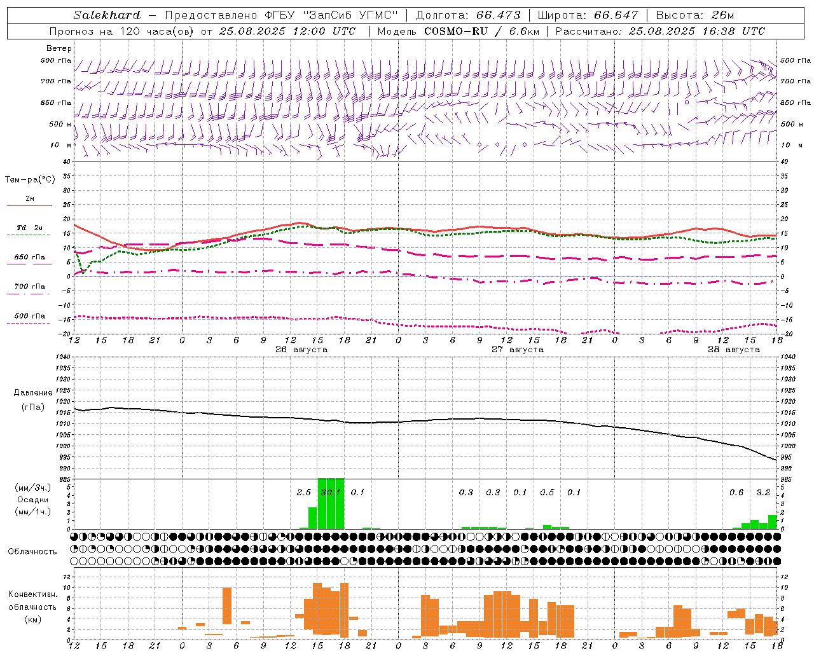This screenshot has height=651, width=814.
Task: Click the 'Высота: 26м' elevation value
Action: pyautogui.click(x=695, y=15)
